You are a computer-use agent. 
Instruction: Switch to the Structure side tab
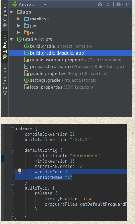[5, 81]
